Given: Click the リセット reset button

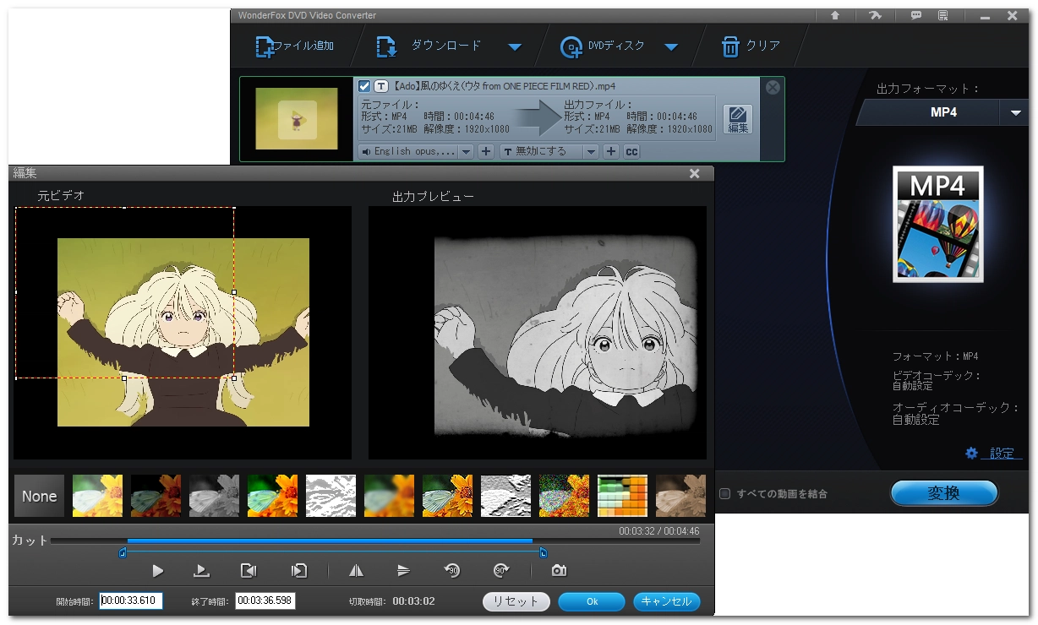Looking at the screenshot, I should 516,601.
